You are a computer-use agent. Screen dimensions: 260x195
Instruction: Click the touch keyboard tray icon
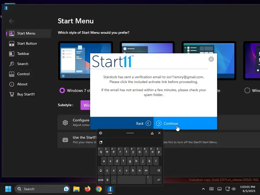coord(212,189)
